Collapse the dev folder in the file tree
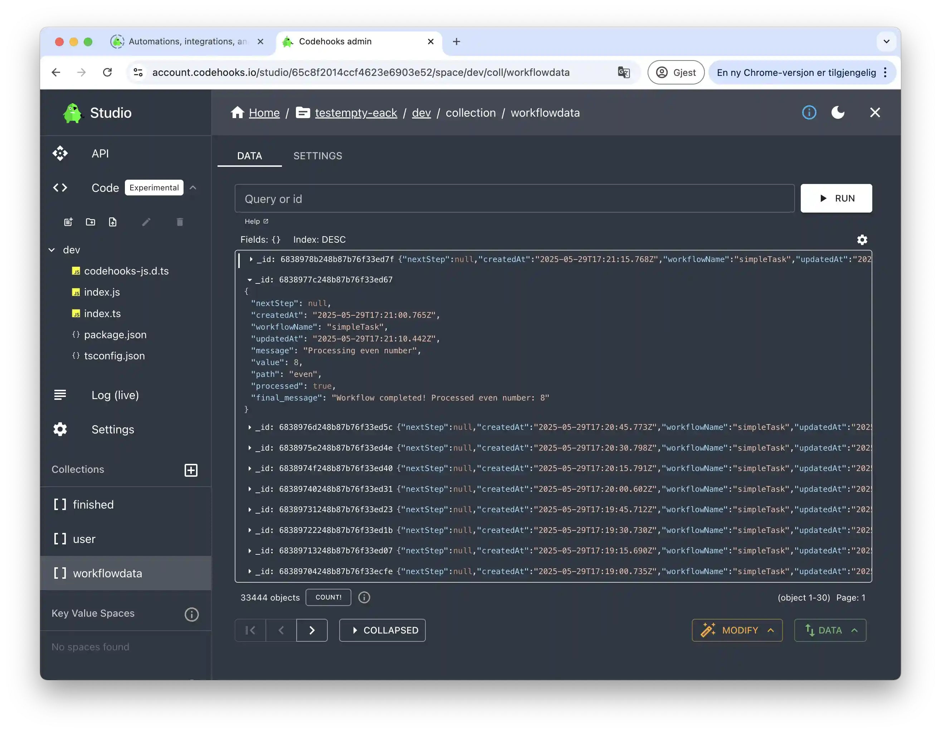The height and width of the screenshot is (733, 941). (x=52, y=249)
